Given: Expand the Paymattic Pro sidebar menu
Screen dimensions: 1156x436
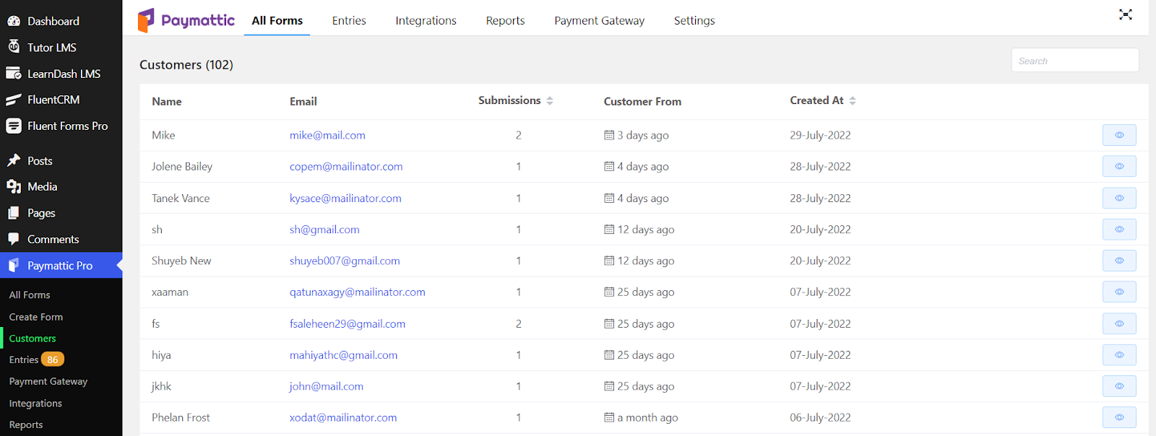Looking at the screenshot, I should click(x=59, y=266).
